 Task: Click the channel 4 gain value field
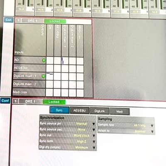[78, 10]
